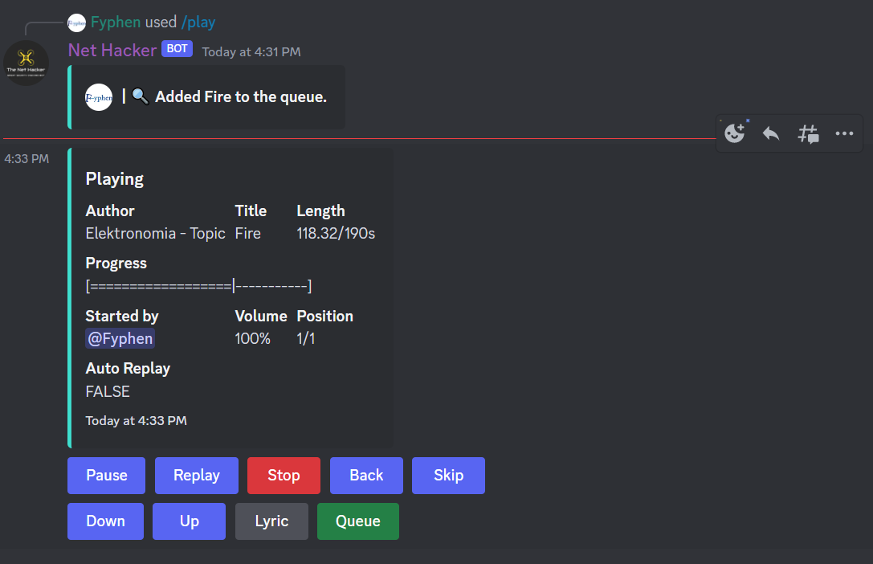Replay the song Fire

click(196, 475)
